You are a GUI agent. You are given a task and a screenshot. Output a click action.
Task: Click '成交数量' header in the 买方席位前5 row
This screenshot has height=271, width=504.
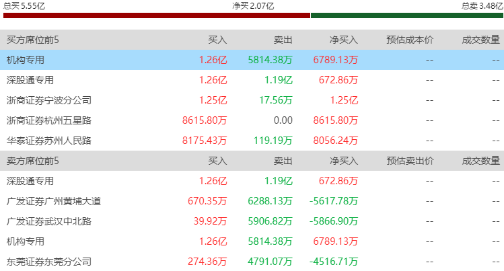(481, 40)
